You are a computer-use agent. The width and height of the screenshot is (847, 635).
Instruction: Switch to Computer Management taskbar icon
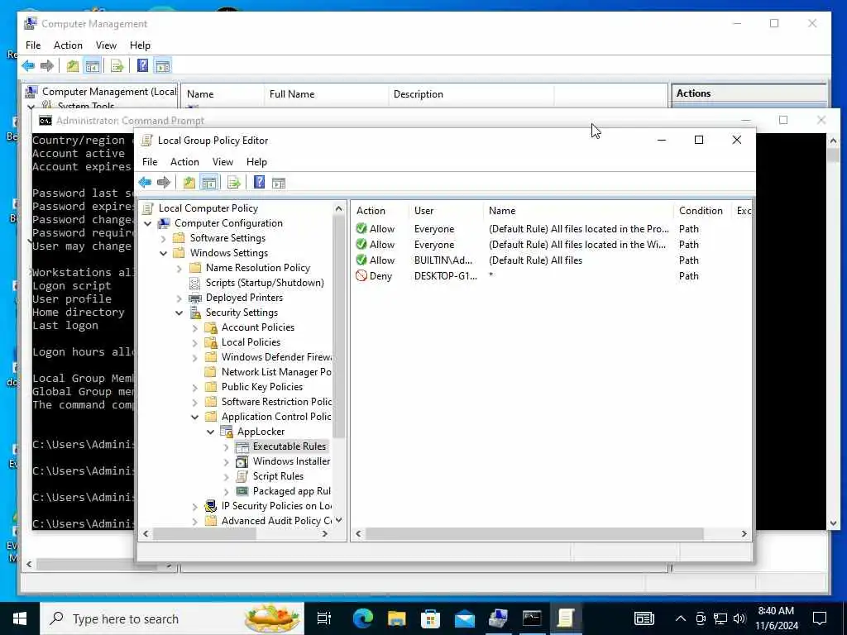click(497, 618)
